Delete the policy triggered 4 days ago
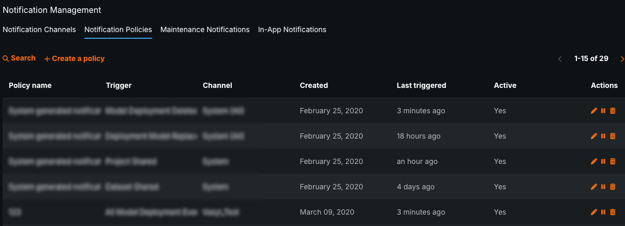 click(x=613, y=187)
